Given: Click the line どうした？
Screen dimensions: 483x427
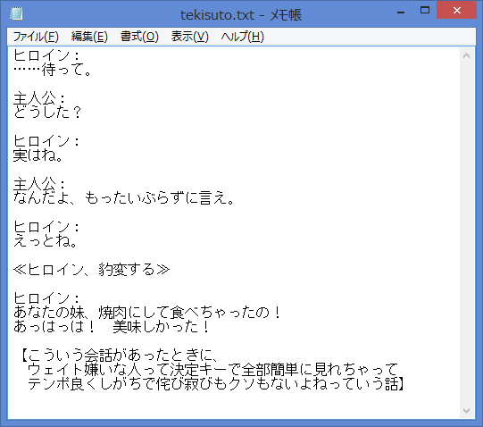Looking at the screenshot, I should (x=47, y=113).
